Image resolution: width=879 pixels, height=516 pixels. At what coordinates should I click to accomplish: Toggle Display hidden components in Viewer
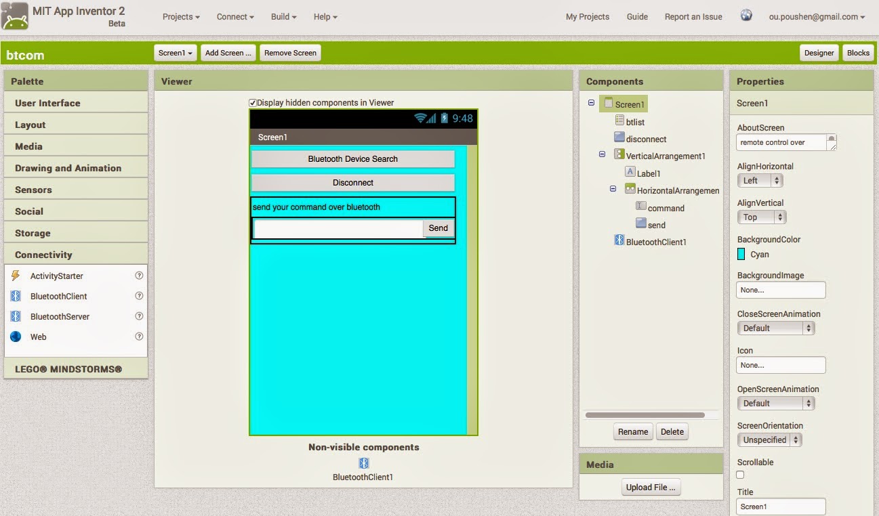pos(252,103)
